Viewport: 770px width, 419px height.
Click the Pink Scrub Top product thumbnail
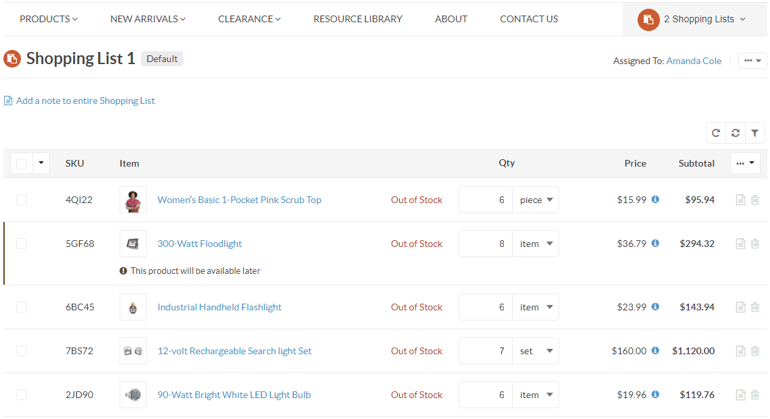tap(133, 200)
